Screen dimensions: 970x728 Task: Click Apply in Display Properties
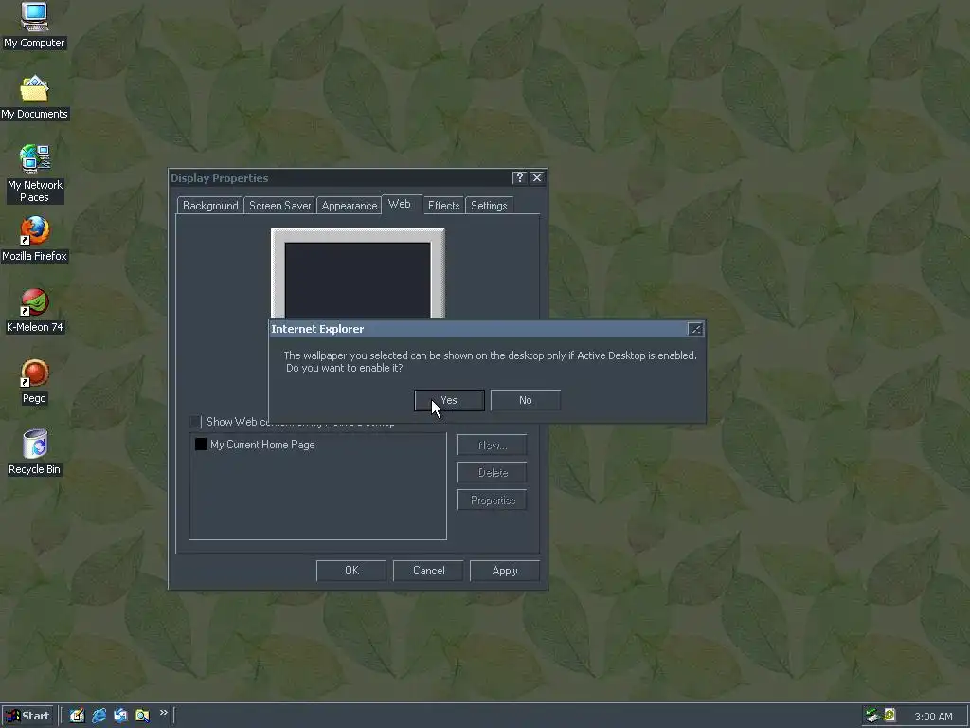pos(505,571)
